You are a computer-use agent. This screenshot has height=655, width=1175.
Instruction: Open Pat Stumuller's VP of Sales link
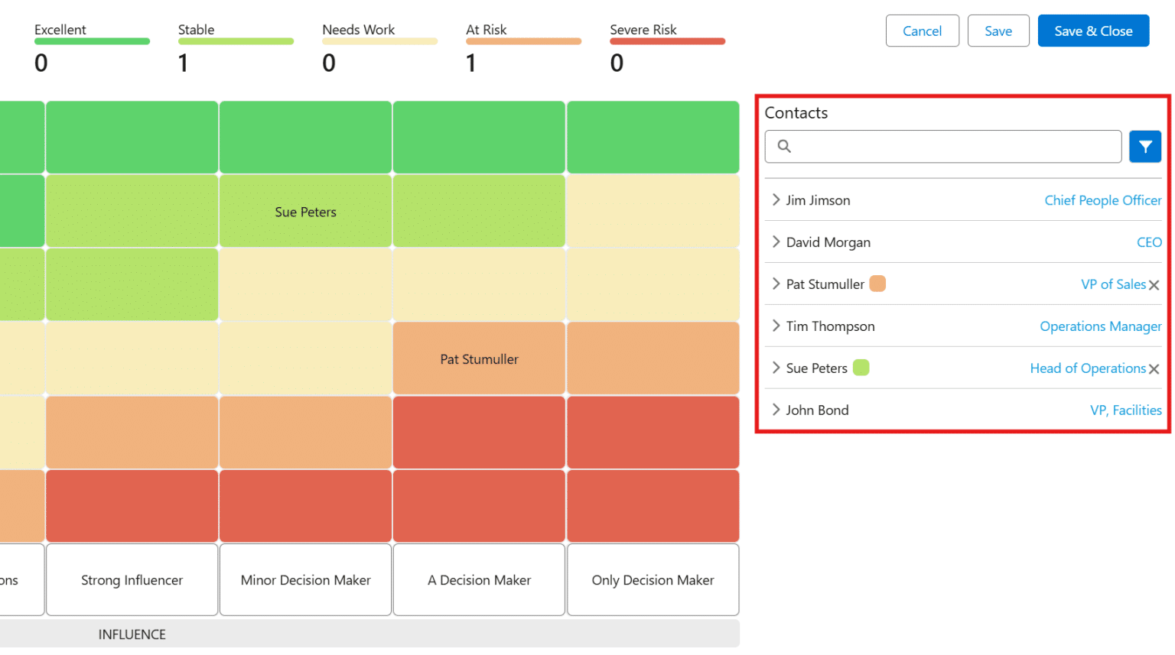pyautogui.click(x=1114, y=284)
